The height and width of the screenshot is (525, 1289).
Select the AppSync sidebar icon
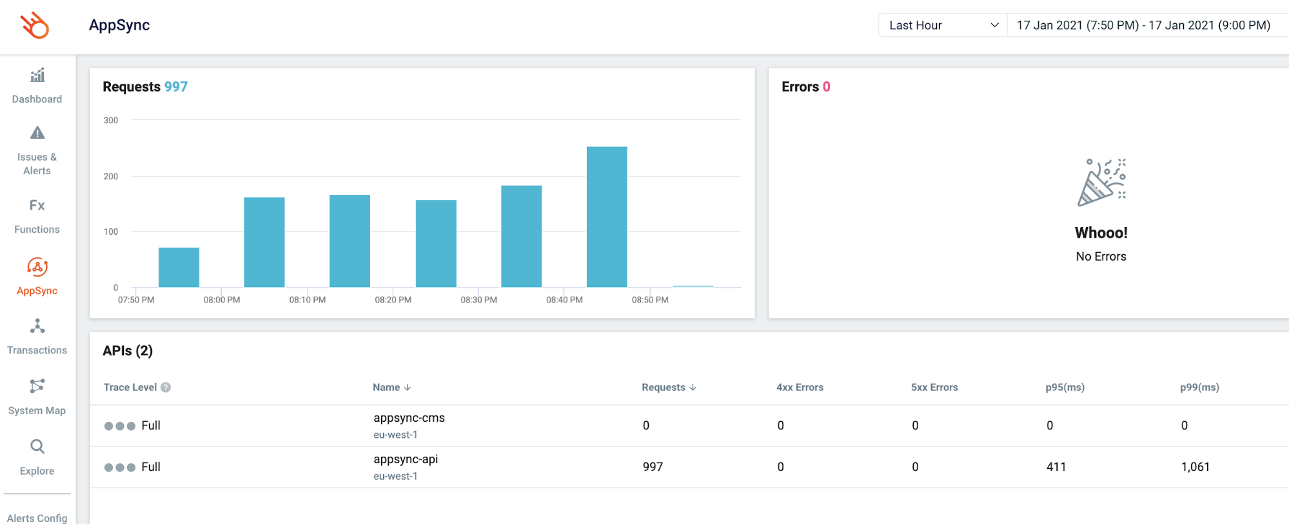tap(37, 267)
